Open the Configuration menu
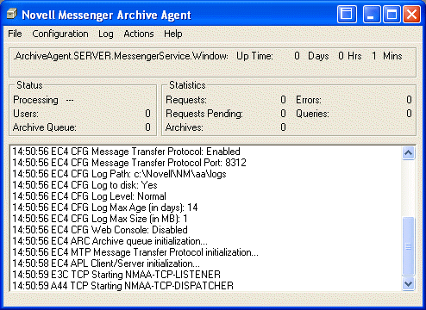 coord(60,34)
